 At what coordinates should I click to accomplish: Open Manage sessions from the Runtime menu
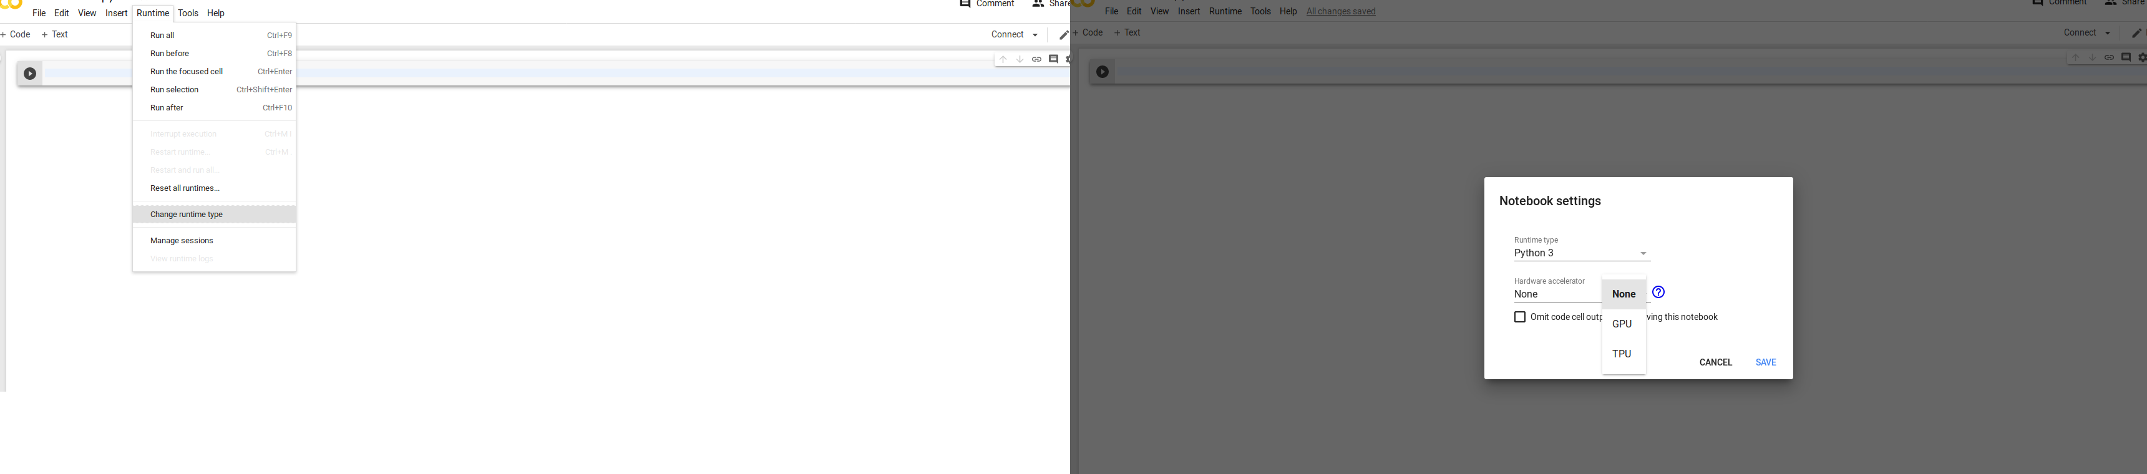[214, 241]
